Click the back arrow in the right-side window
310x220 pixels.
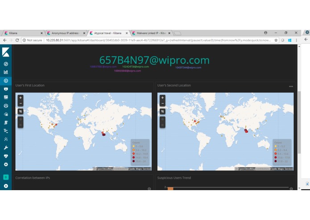click(306, 40)
